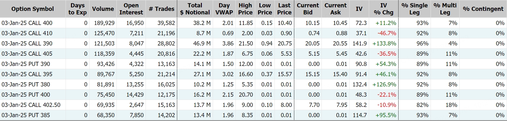Sort by the Volume column header

pyautogui.click(x=103, y=9)
